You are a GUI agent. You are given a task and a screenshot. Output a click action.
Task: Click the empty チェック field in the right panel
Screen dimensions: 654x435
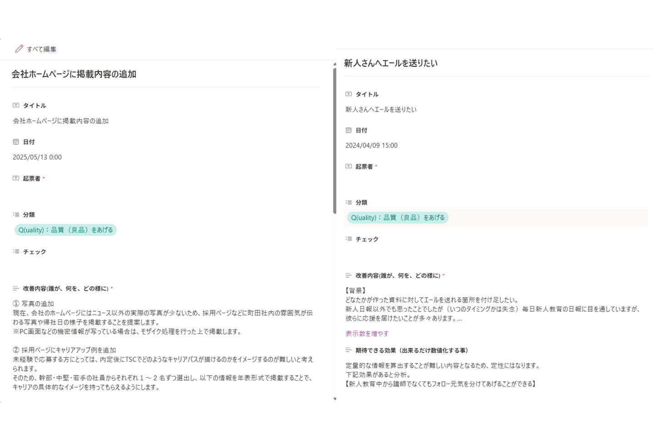click(496, 254)
